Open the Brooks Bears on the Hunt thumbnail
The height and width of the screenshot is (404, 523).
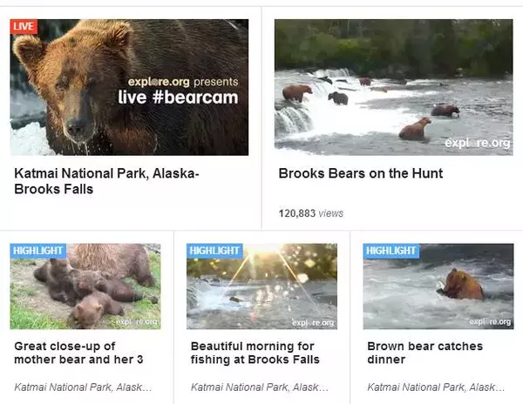click(394, 87)
